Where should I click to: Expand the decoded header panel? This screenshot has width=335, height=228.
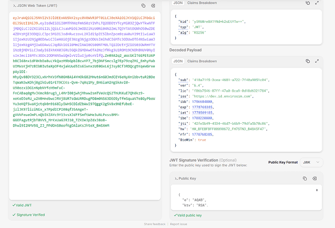(317, 3)
